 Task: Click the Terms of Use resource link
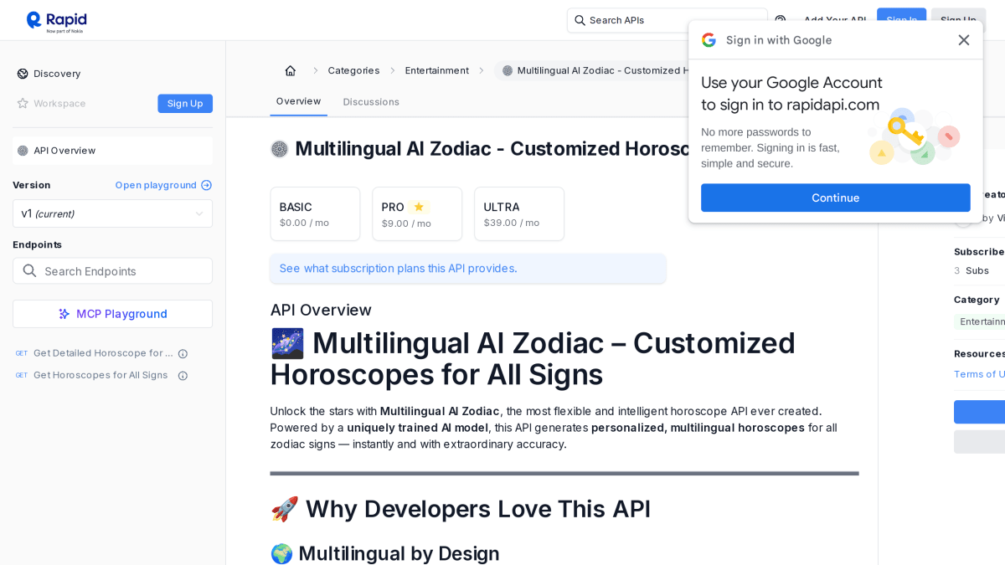click(979, 374)
